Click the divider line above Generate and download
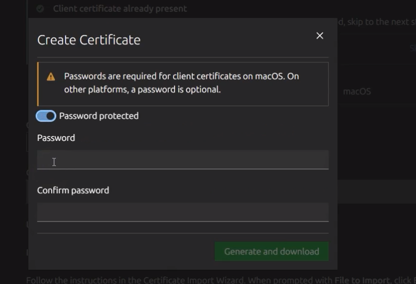The height and width of the screenshot is (284, 416). [183, 233]
